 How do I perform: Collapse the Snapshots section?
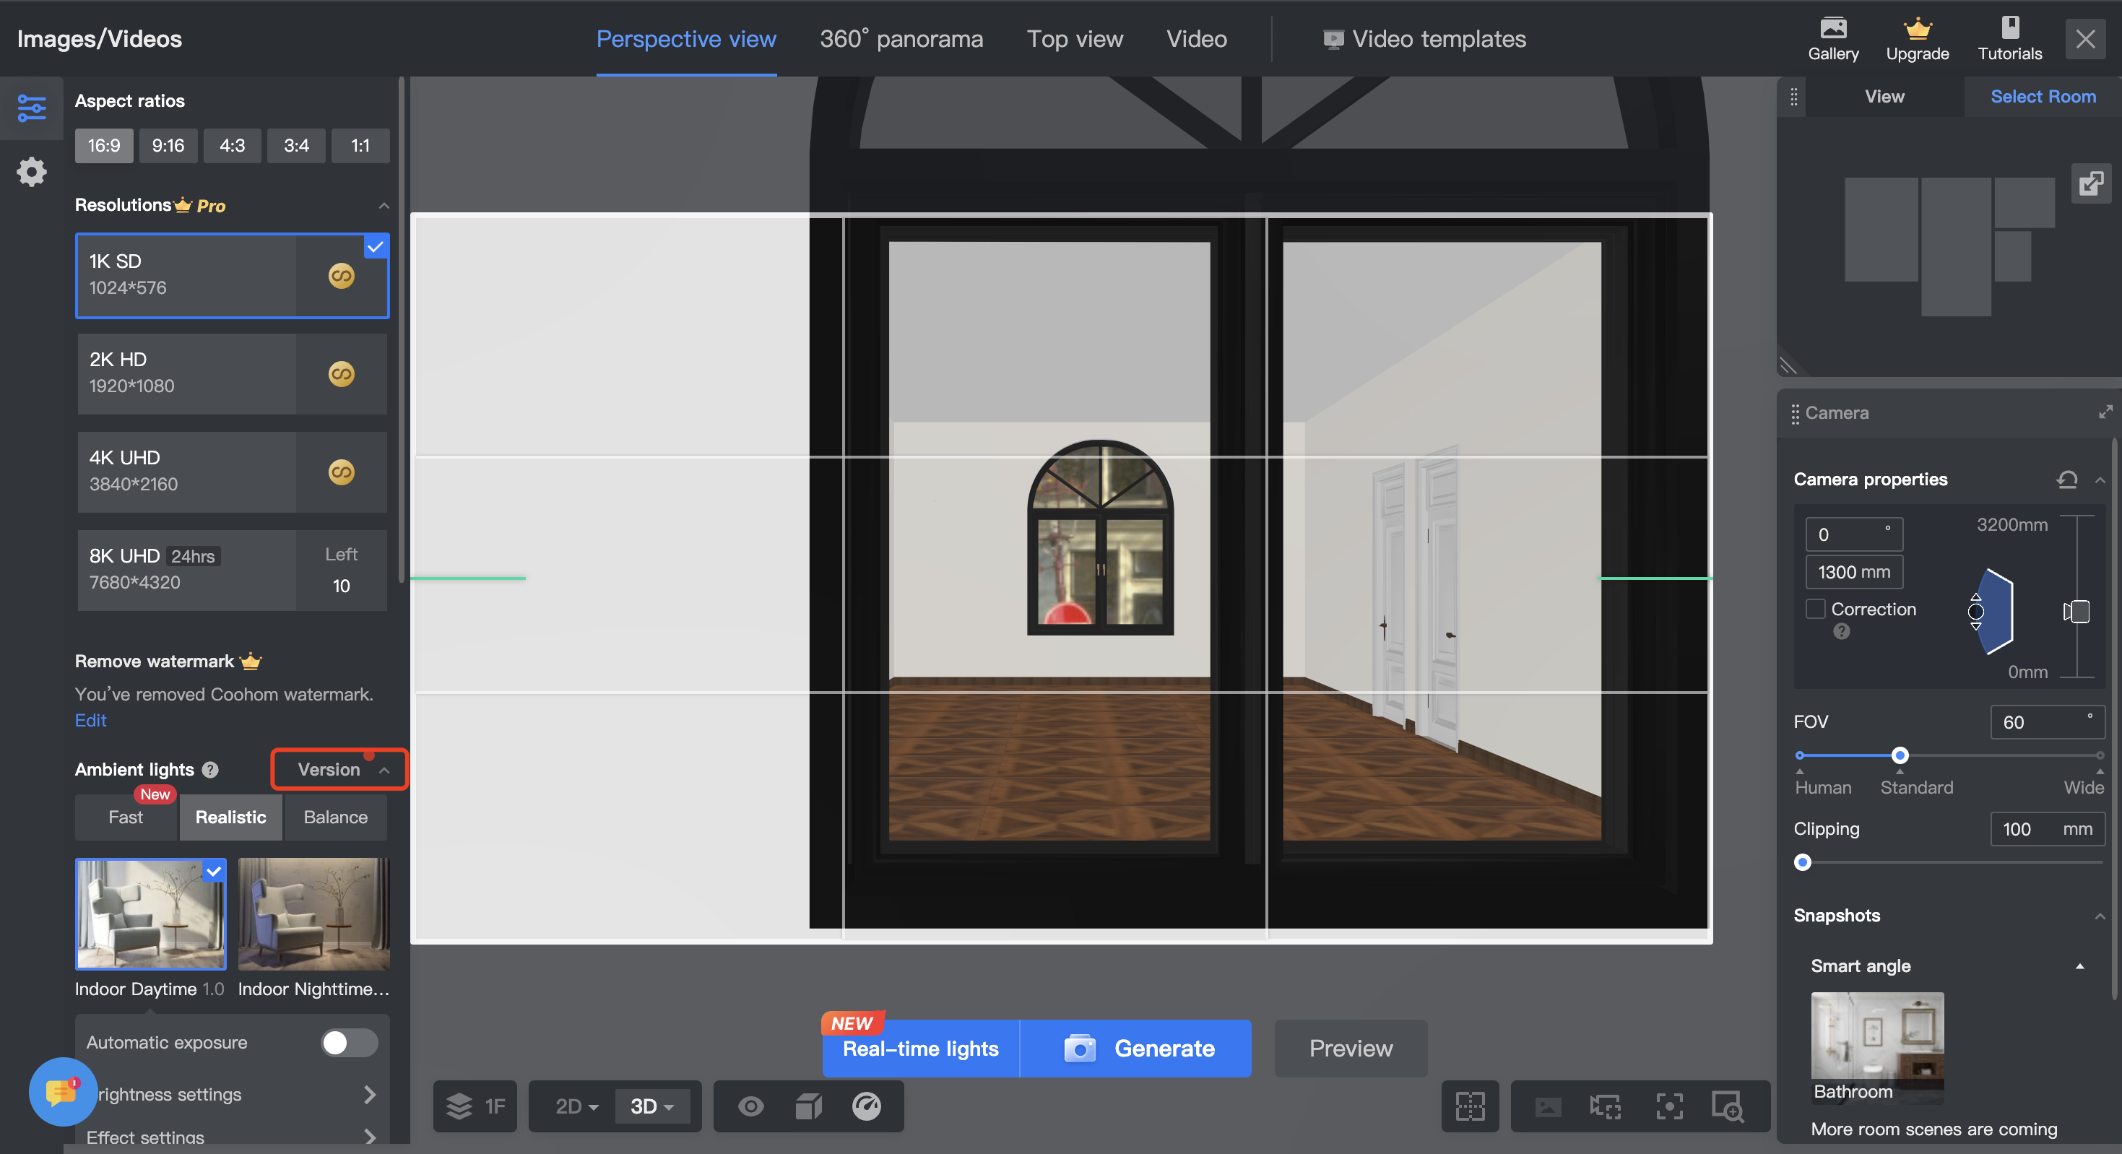click(2100, 916)
